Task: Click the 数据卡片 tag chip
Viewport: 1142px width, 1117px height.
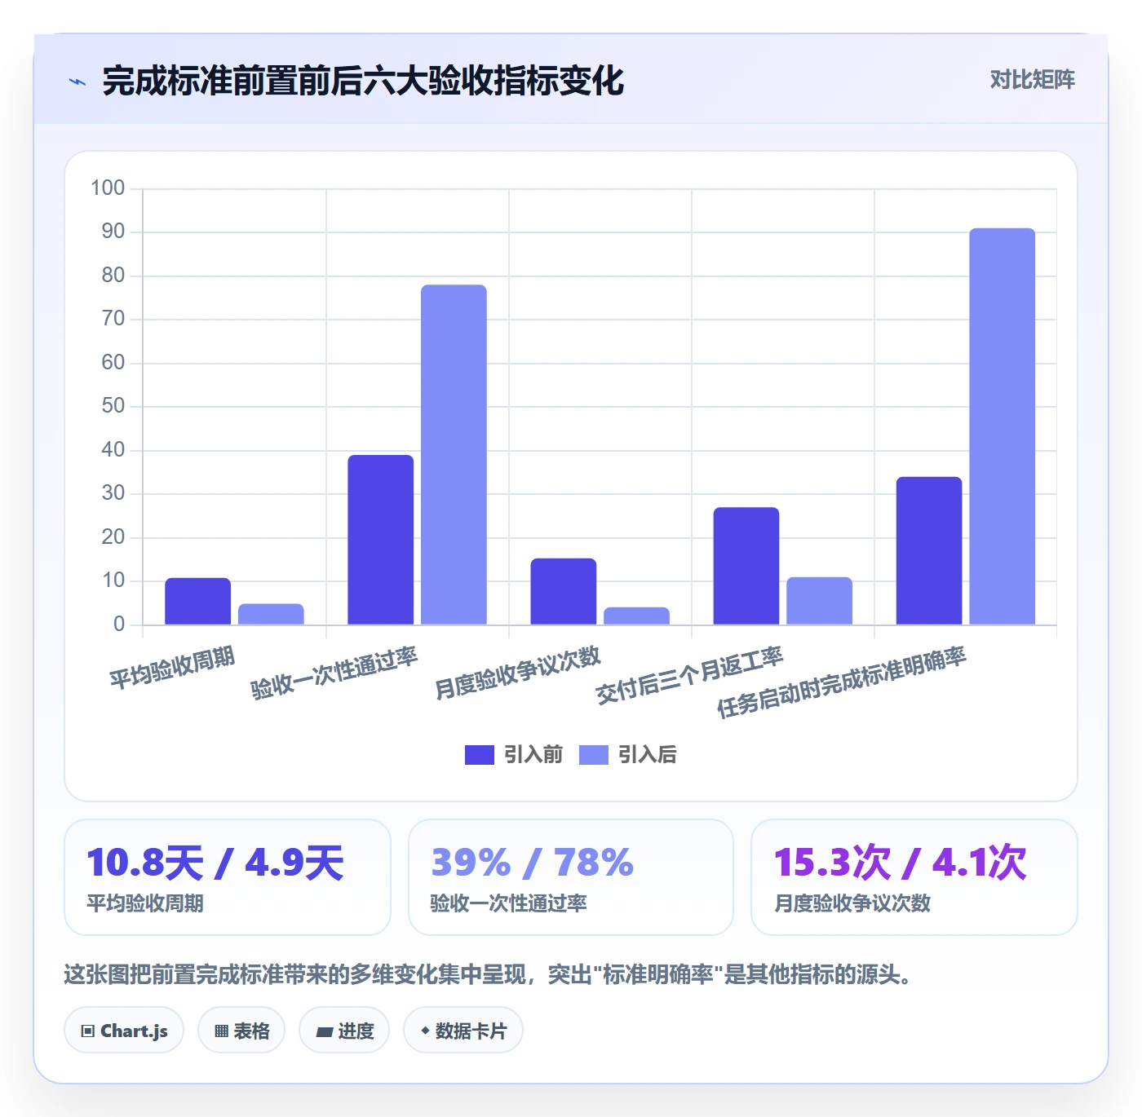Action: coord(463,1031)
